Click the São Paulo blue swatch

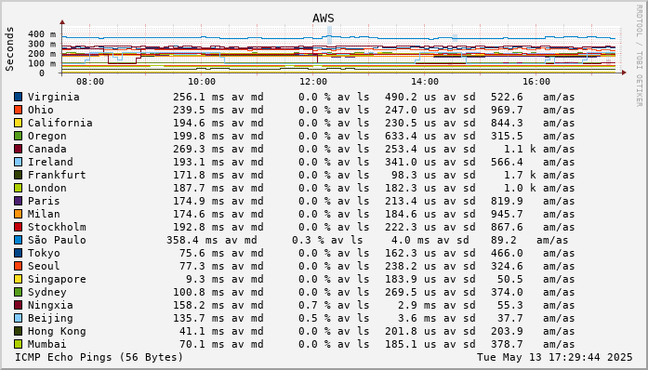[x=19, y=240]
